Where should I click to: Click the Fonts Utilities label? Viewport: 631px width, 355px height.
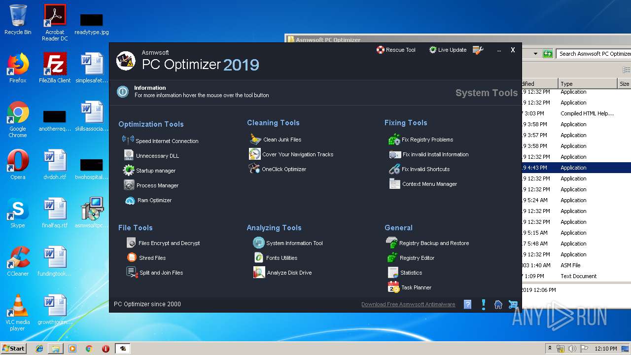pyautogui.click(x=281, y=258)
